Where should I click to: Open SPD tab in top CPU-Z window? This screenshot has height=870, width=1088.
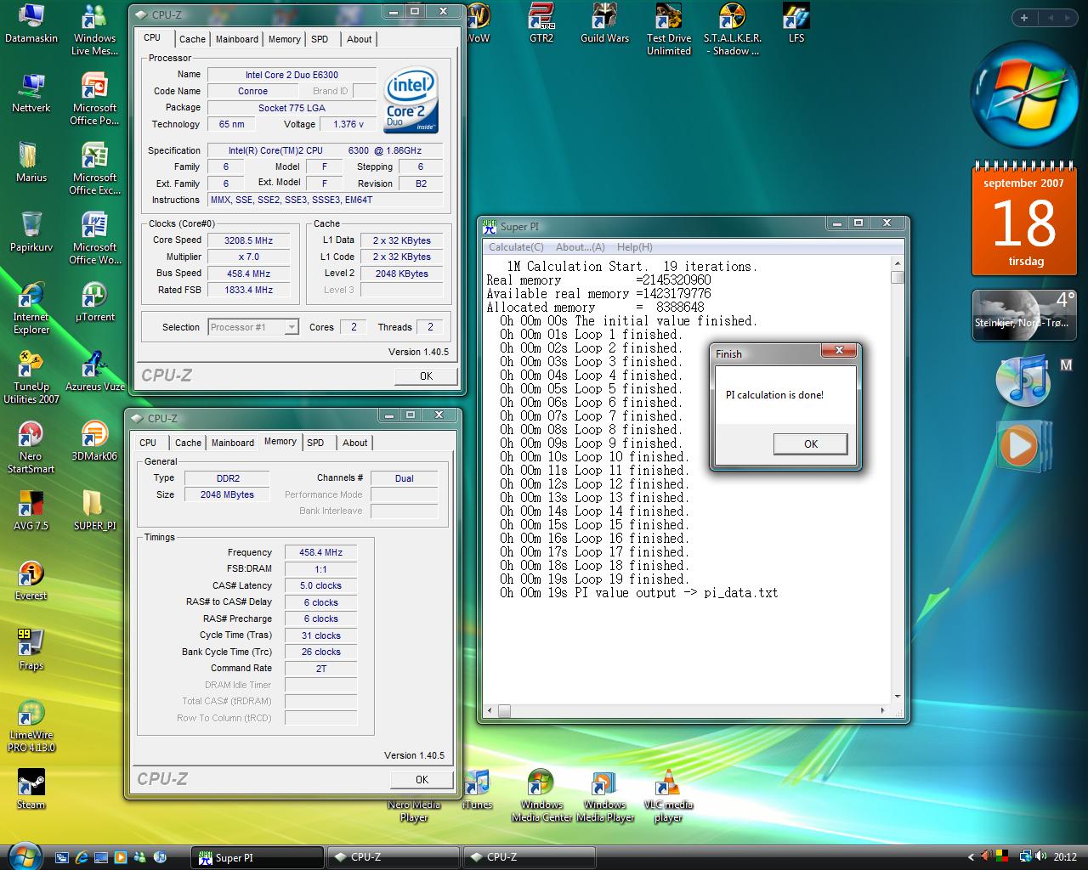(x=320, y=39)
